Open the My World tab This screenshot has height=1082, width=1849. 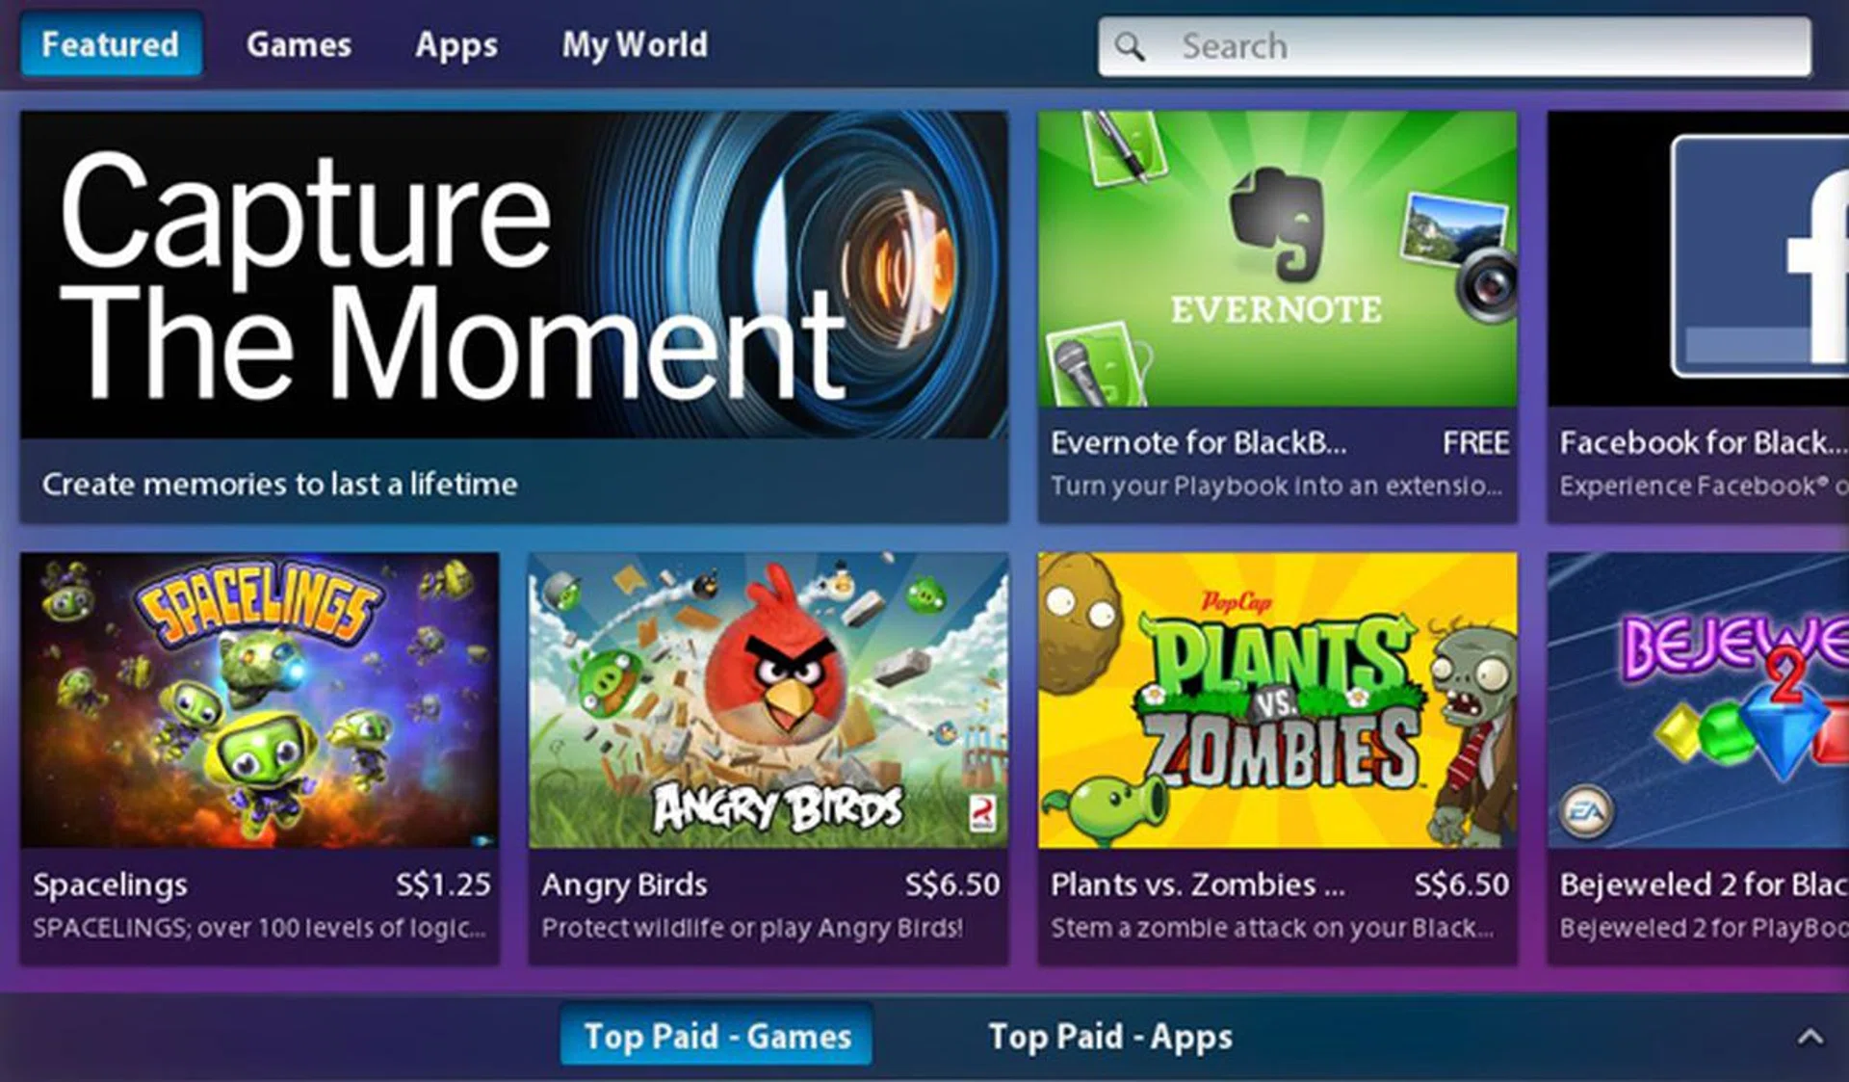click(635, 45)
